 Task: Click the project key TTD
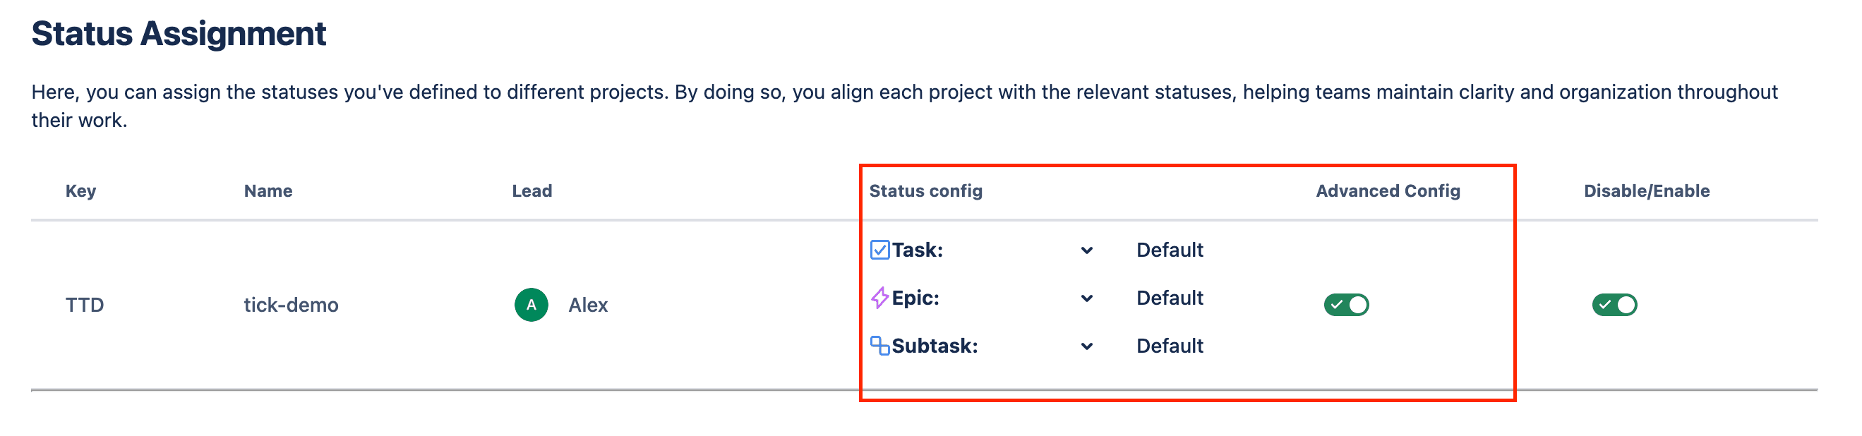88,304
